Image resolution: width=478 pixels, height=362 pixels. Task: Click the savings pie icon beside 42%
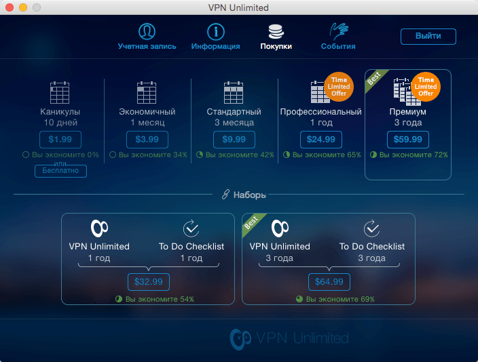(x=200, y=155)
